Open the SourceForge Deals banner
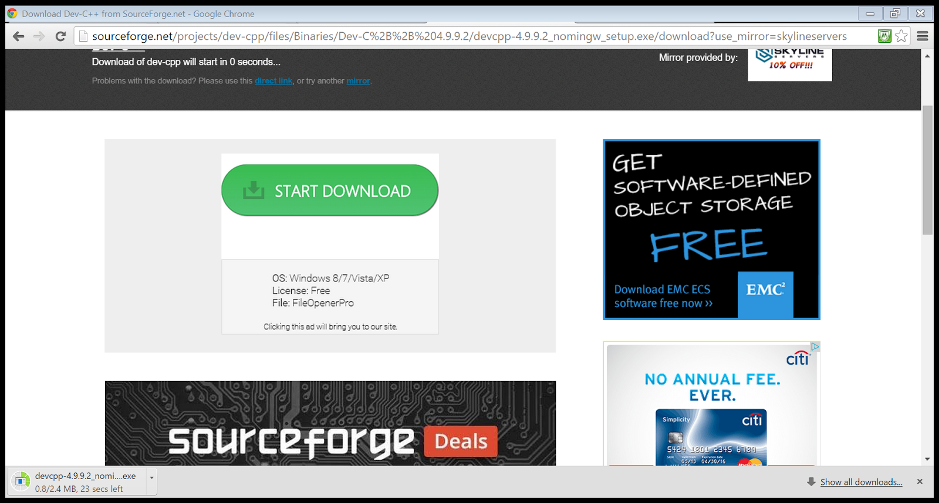This screenshot has width=939, height=503. tap(330, 423)
